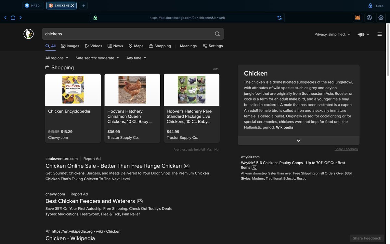Image resolution: width=390 pixels, height=244 pixels.
Task: Go forward with the browser forward arrow
Action: pos(20,18)
